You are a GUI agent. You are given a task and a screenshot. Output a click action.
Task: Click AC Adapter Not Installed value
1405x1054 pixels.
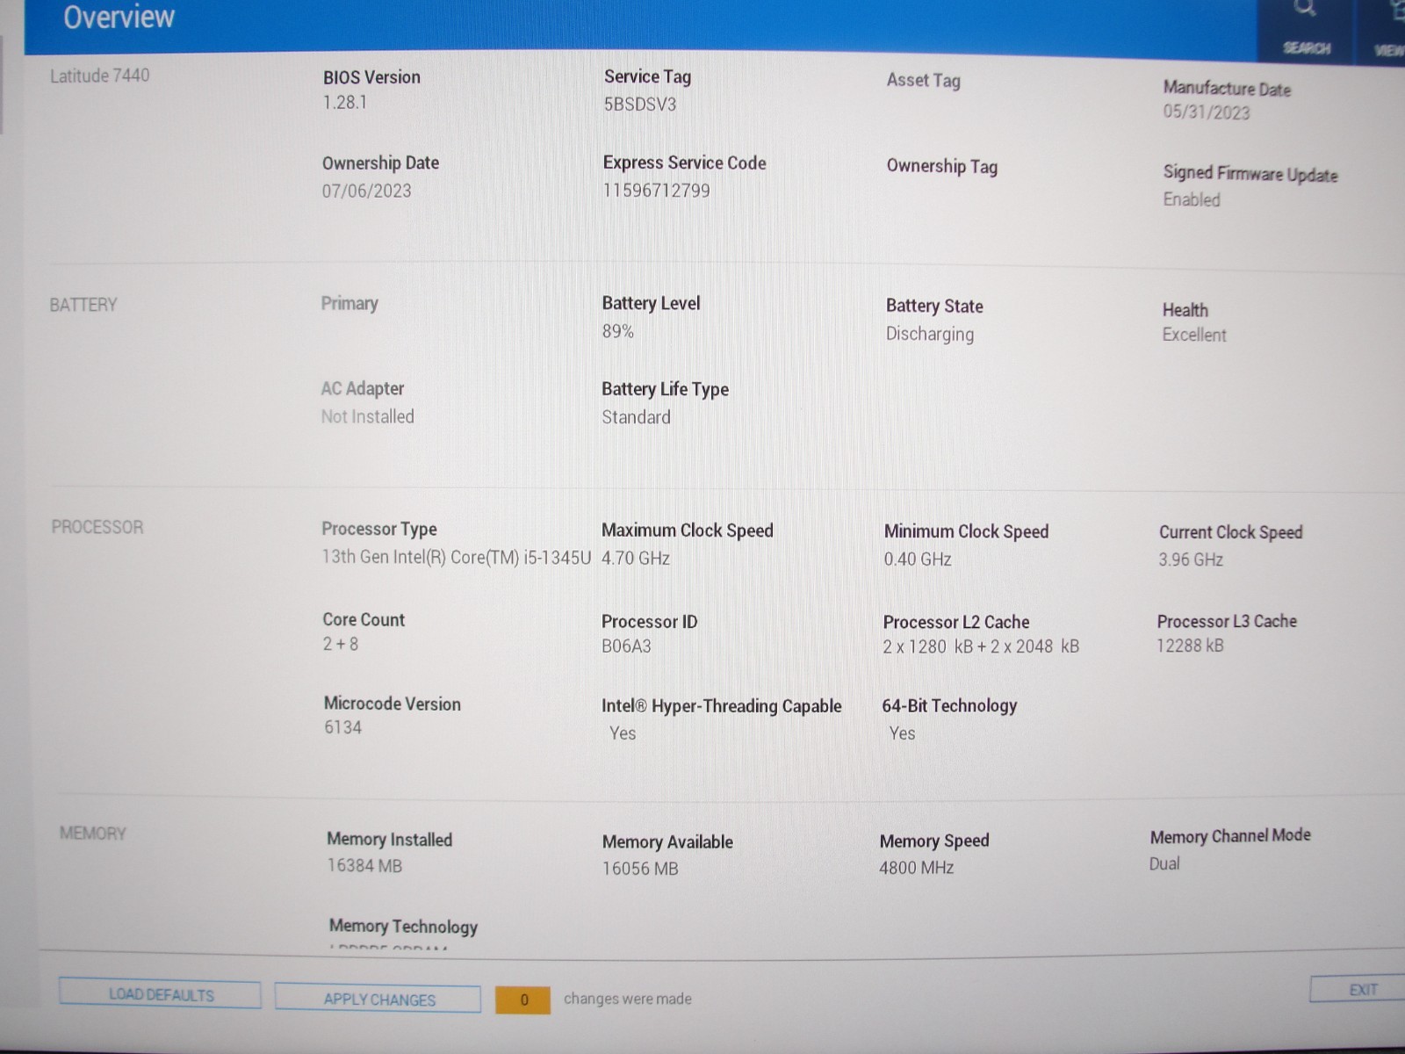click(x=367, y=416)
